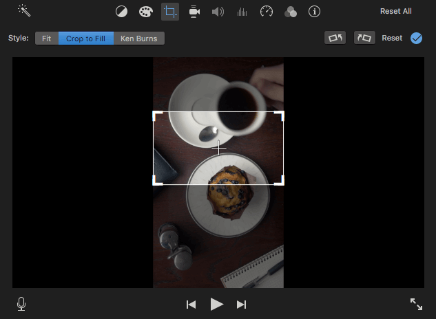This screenshot has height=319, width=436.
Task: Open the volume speaker controls
Action: tap(218, 12)
